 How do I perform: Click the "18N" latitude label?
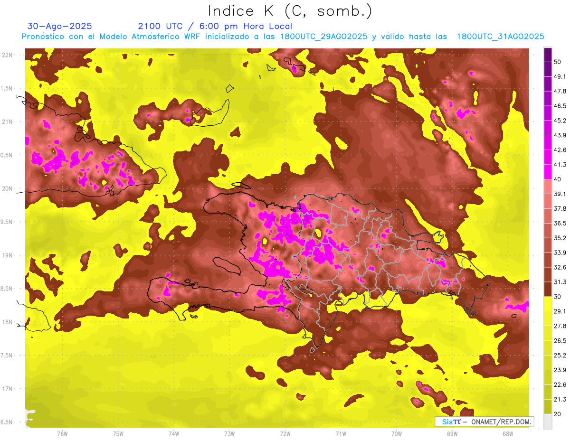[8, 322]
